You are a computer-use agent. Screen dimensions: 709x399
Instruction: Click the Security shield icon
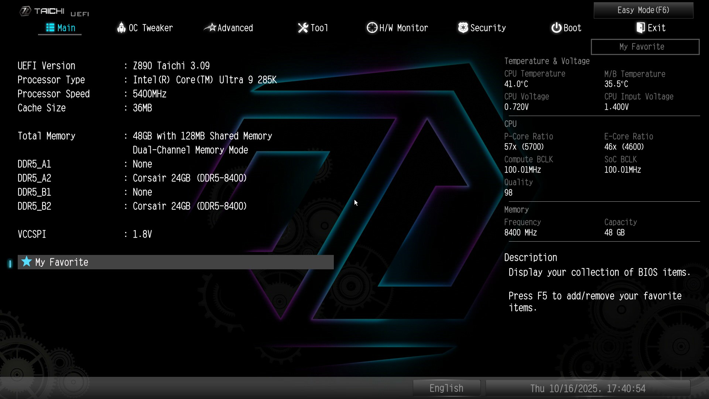tap(463, 28)
